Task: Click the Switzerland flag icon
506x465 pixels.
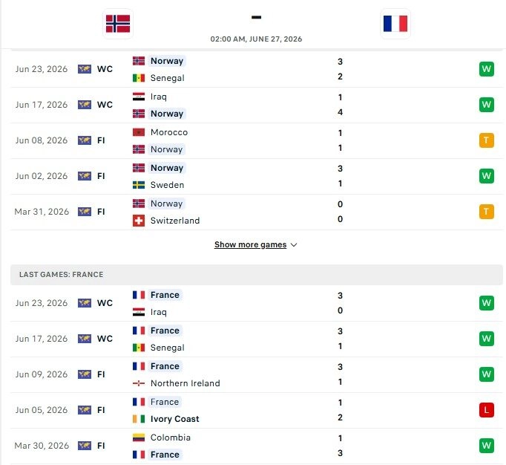Action: coord(139,221)
